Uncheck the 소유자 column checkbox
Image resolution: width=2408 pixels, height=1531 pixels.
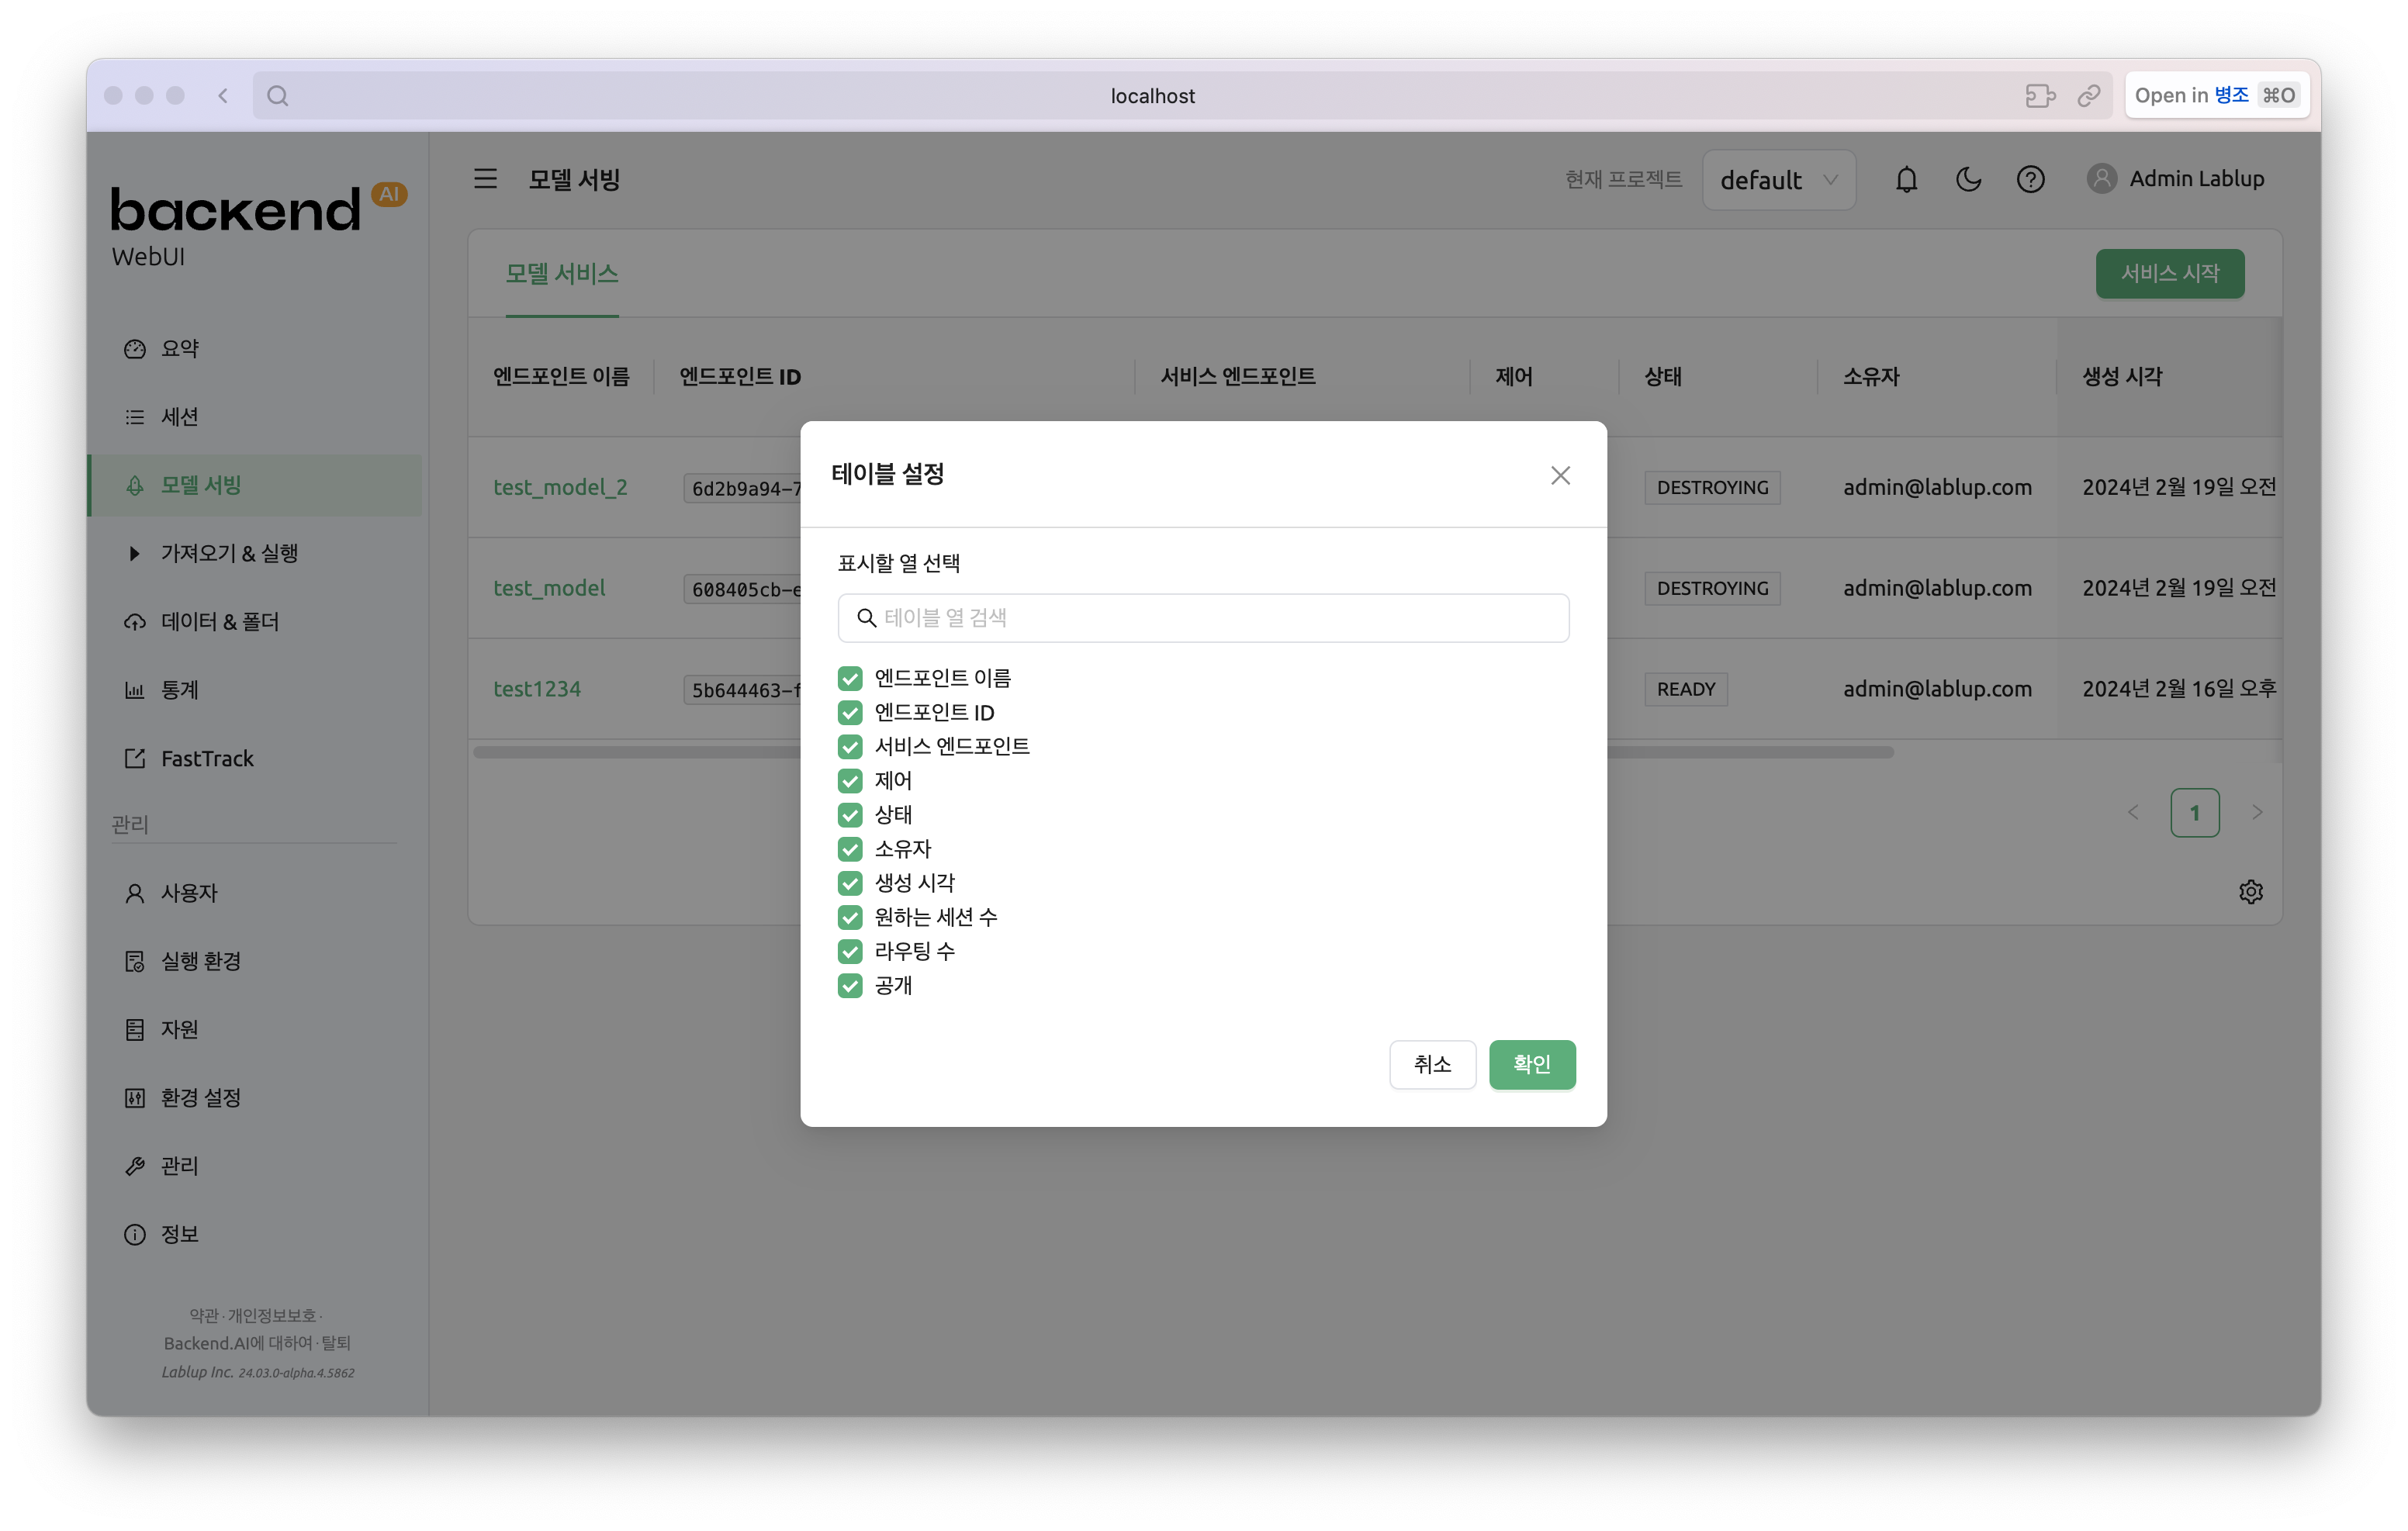(x=850, y=849)
